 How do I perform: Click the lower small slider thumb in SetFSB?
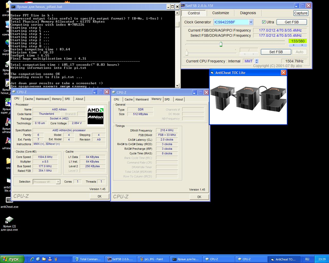coord(187,53)
